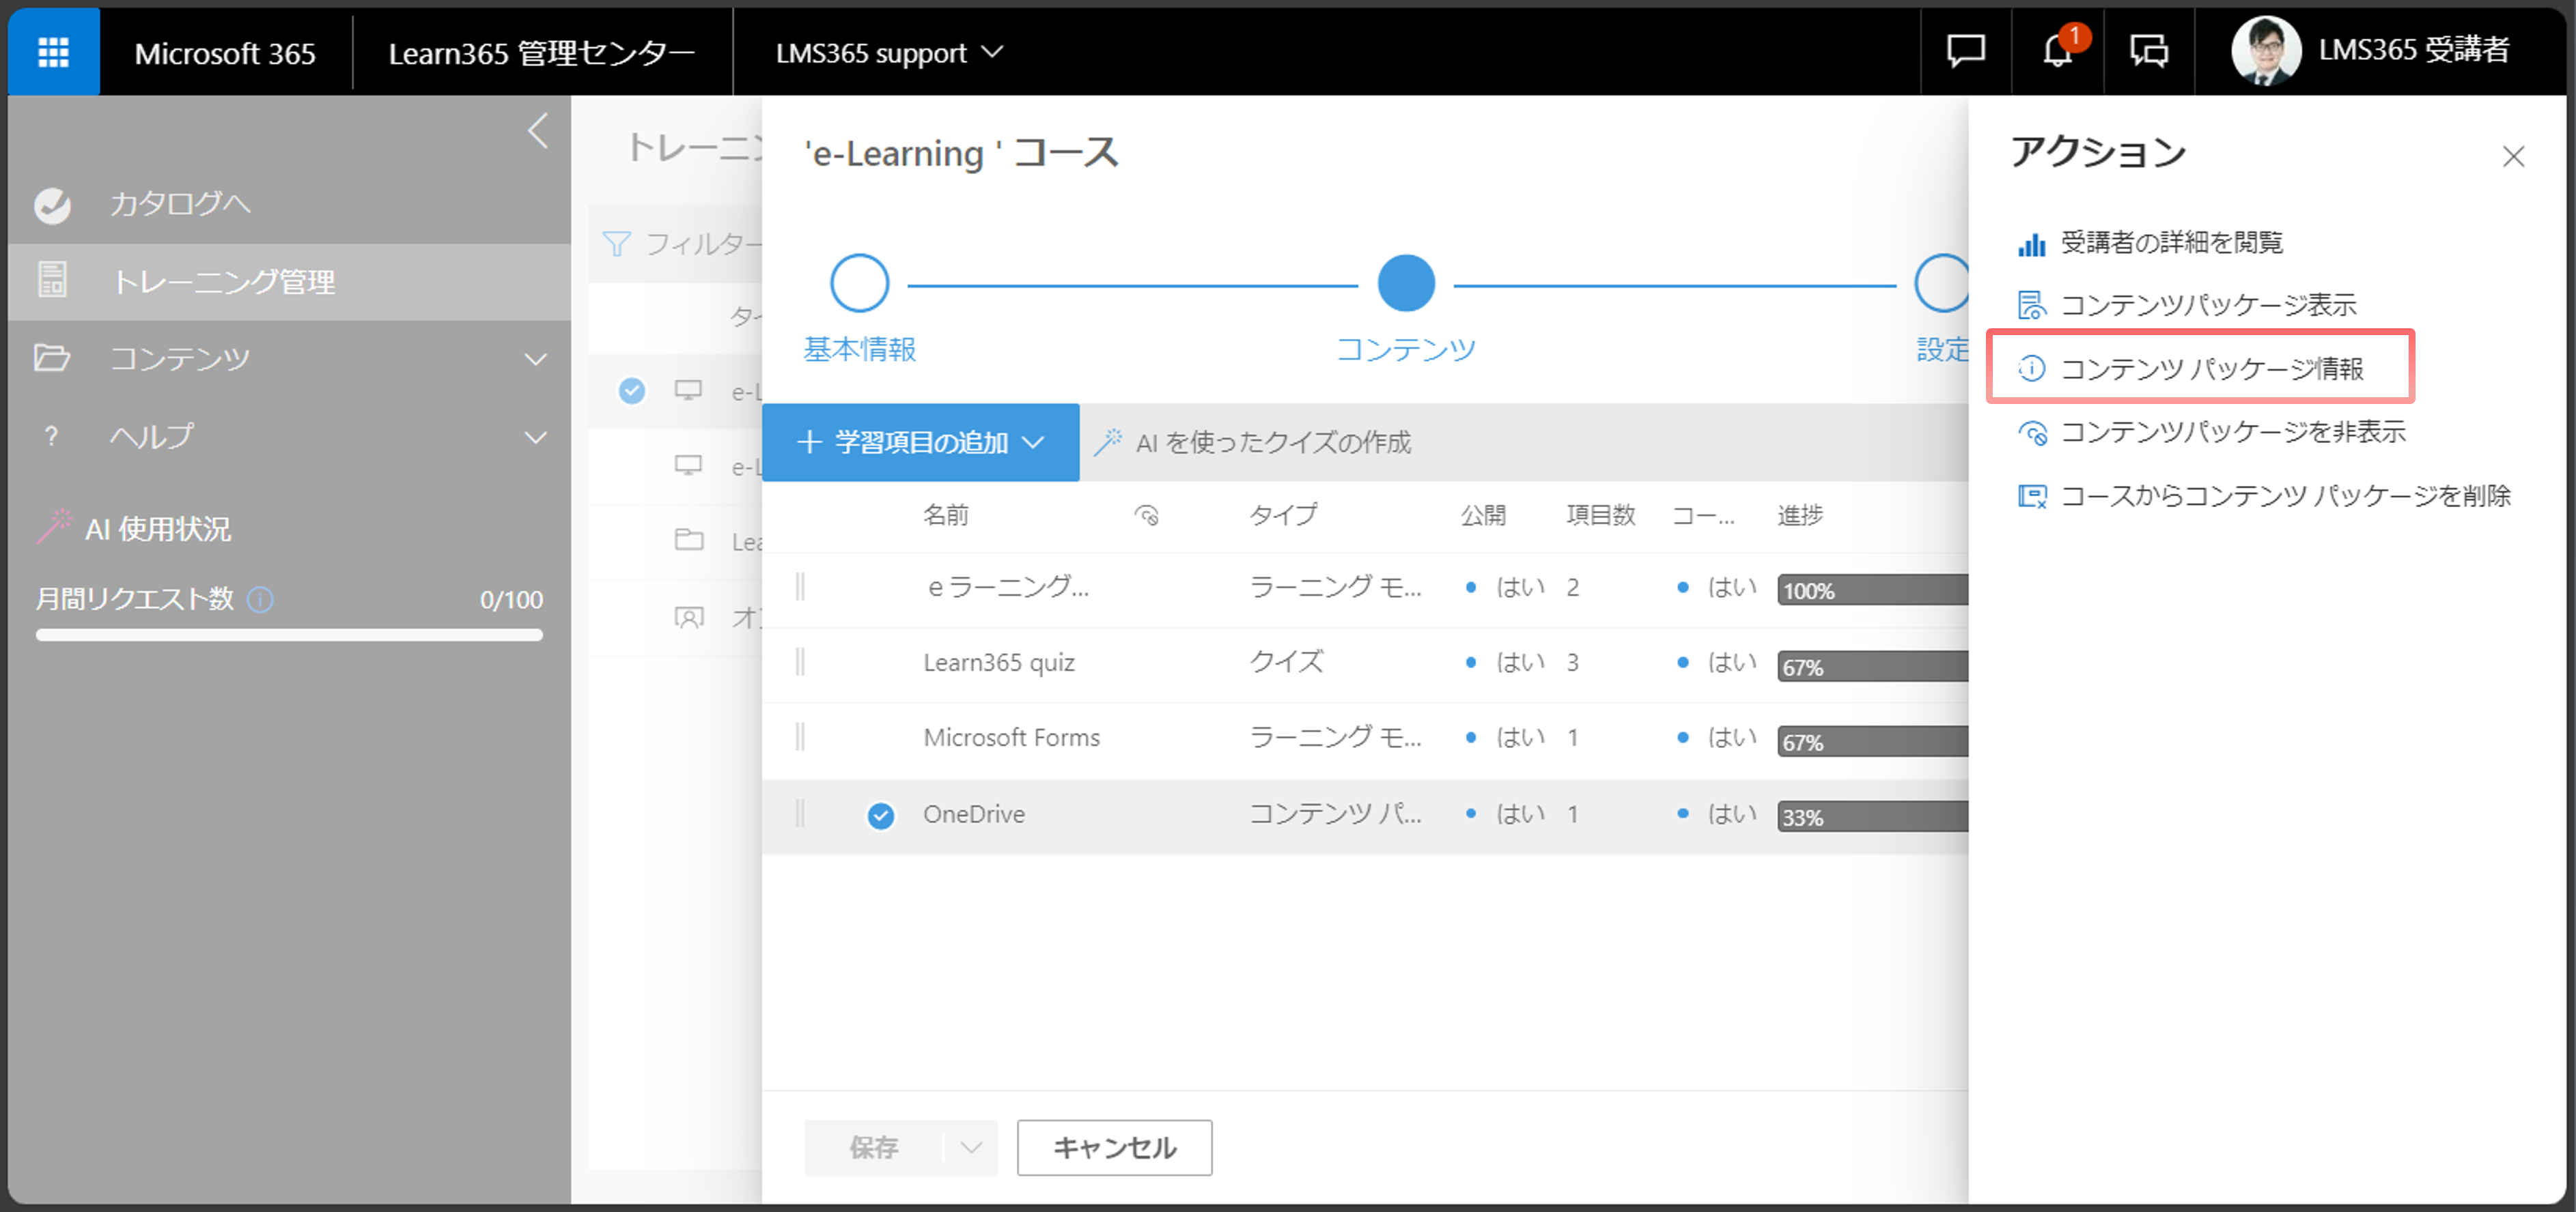Viewport: 2576px width, 1212px height.
Task: Click the トレーニング管理 document icon
Action: (x=52, y=280)
